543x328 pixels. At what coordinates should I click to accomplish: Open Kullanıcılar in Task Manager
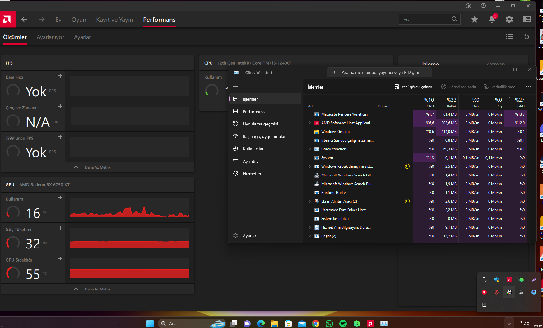tap(265, 149)
